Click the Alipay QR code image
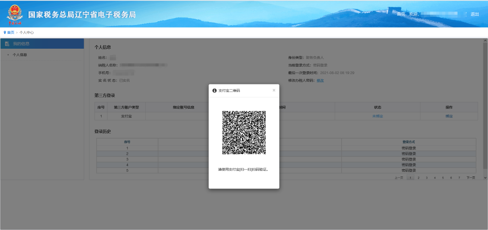 (244, 133)
